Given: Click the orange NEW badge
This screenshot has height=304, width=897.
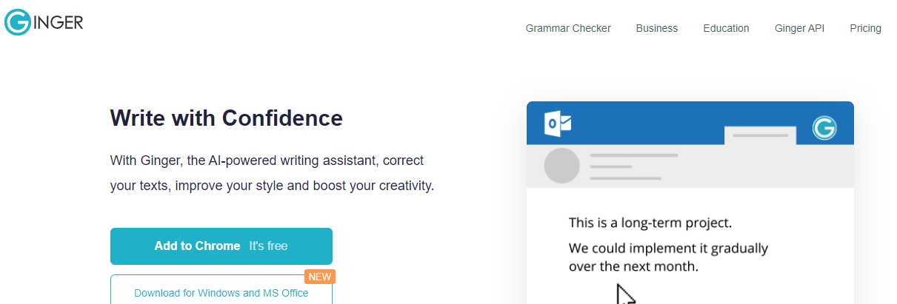Looking at the screenshot, I should pyautogui.click(x=320, y=277).
